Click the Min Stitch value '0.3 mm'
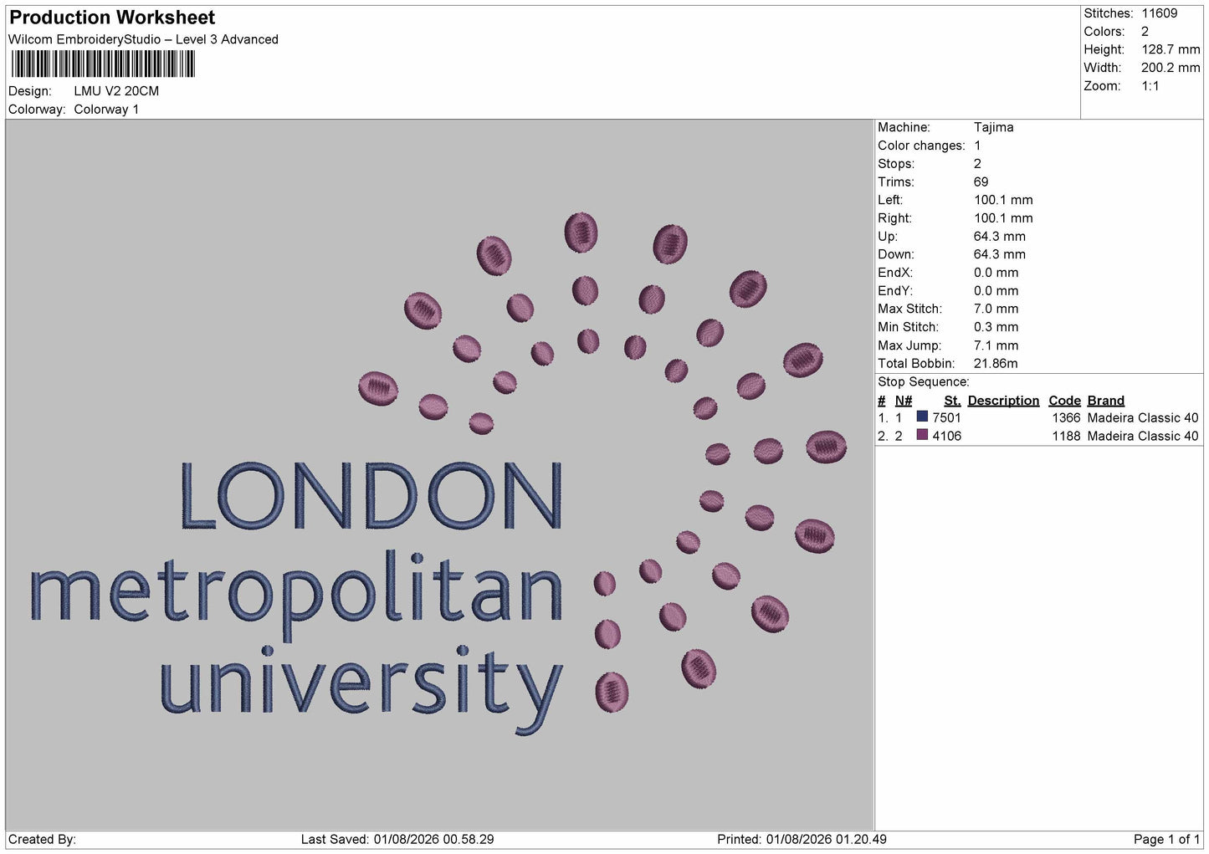The height and width of the screenshot is (854, 1209). (x=996, y=327)
